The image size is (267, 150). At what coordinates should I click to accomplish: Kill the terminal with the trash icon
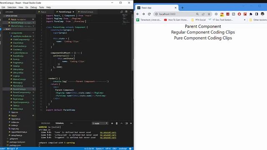click(117, 123)
